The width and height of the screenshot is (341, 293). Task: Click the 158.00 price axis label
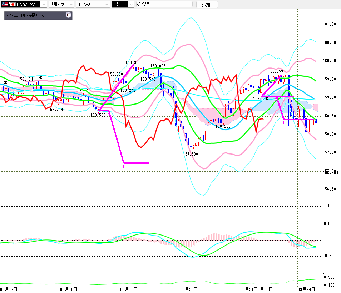[329, 134]
